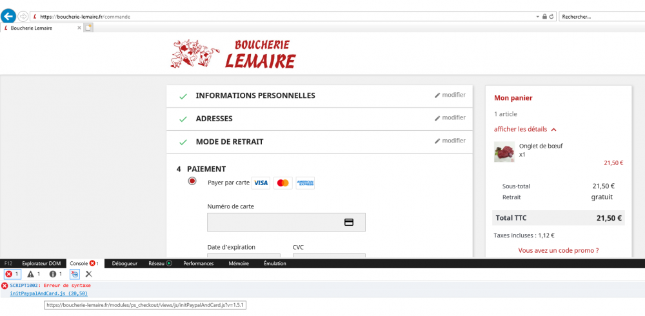Click the SCRIPT1002 error code text

coord(26,286)
